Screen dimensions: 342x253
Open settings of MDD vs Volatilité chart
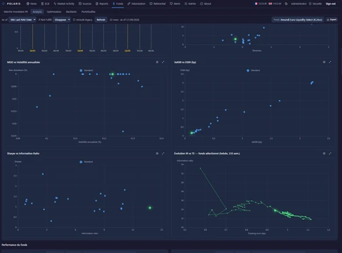pos(157,62)
